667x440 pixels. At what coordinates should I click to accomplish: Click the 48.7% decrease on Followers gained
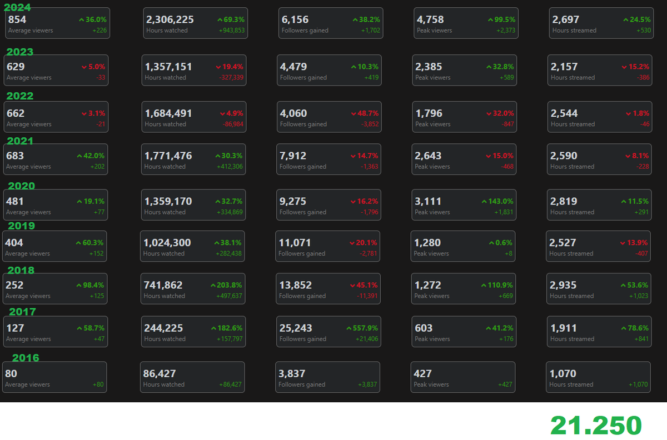(x=365, y=113)
